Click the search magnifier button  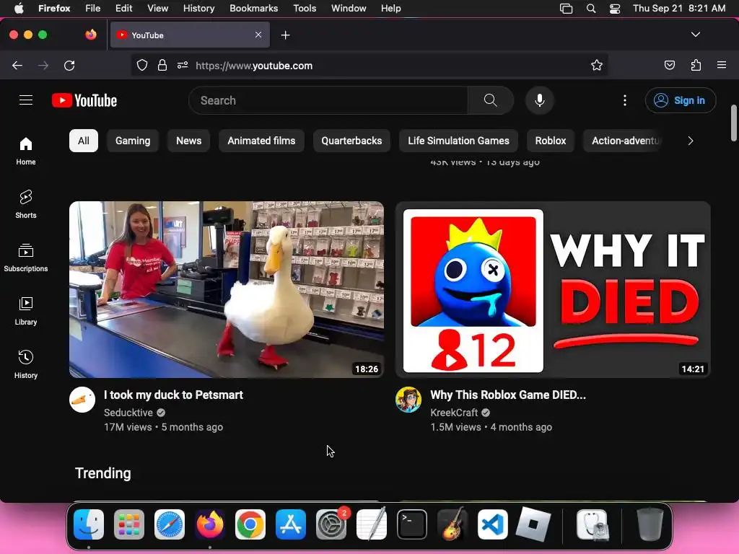tap(490, 100)
